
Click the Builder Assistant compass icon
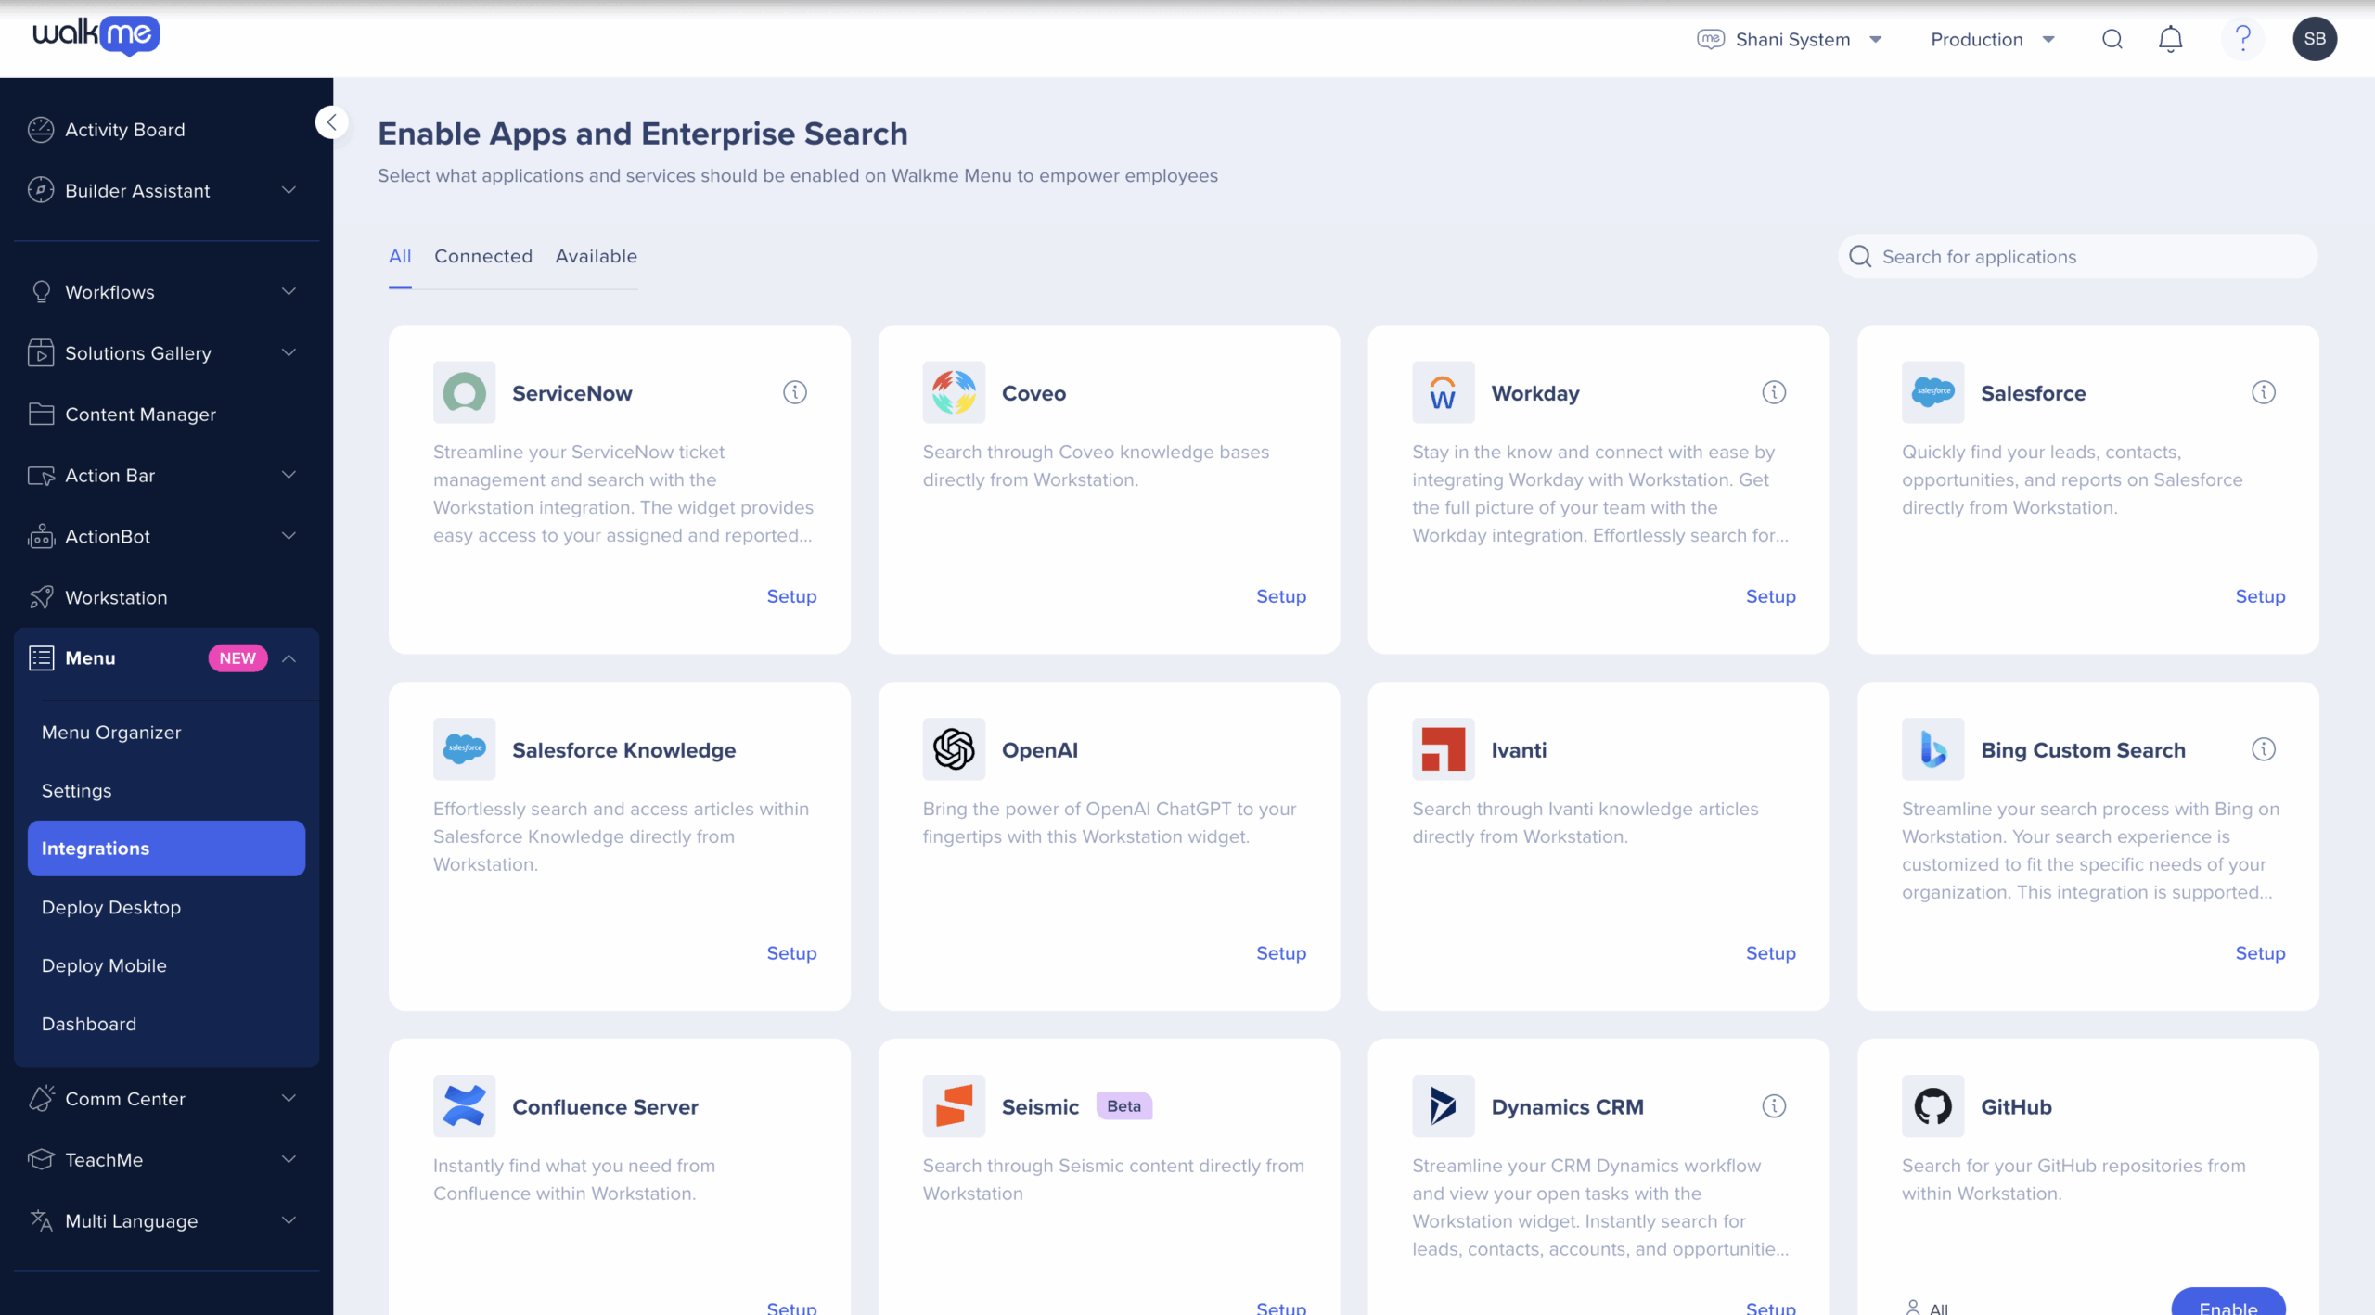[41, 190]
